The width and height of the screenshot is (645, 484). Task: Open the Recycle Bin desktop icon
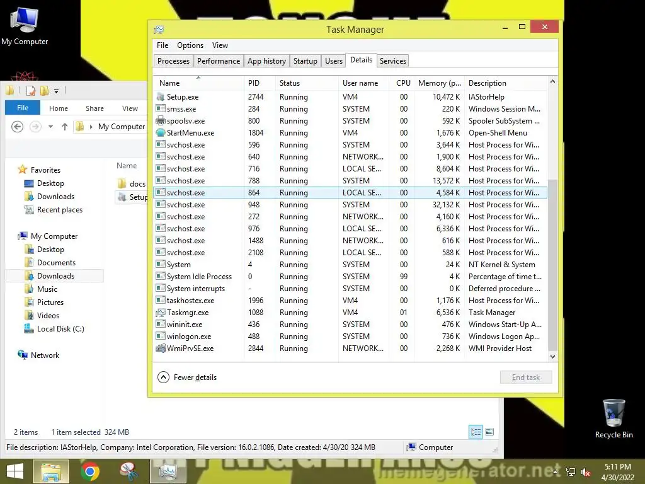click(614, 418)
